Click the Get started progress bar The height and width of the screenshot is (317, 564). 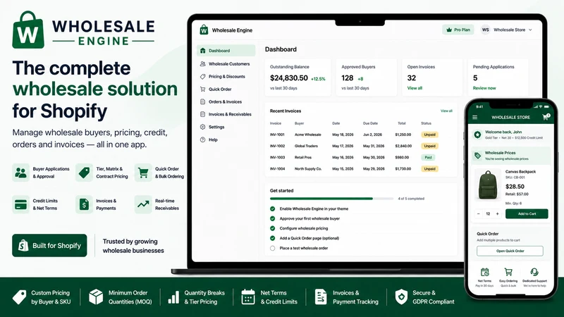click(x=331, y=199)
